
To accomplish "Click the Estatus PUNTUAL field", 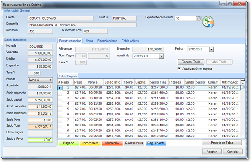I will (124, 18).
